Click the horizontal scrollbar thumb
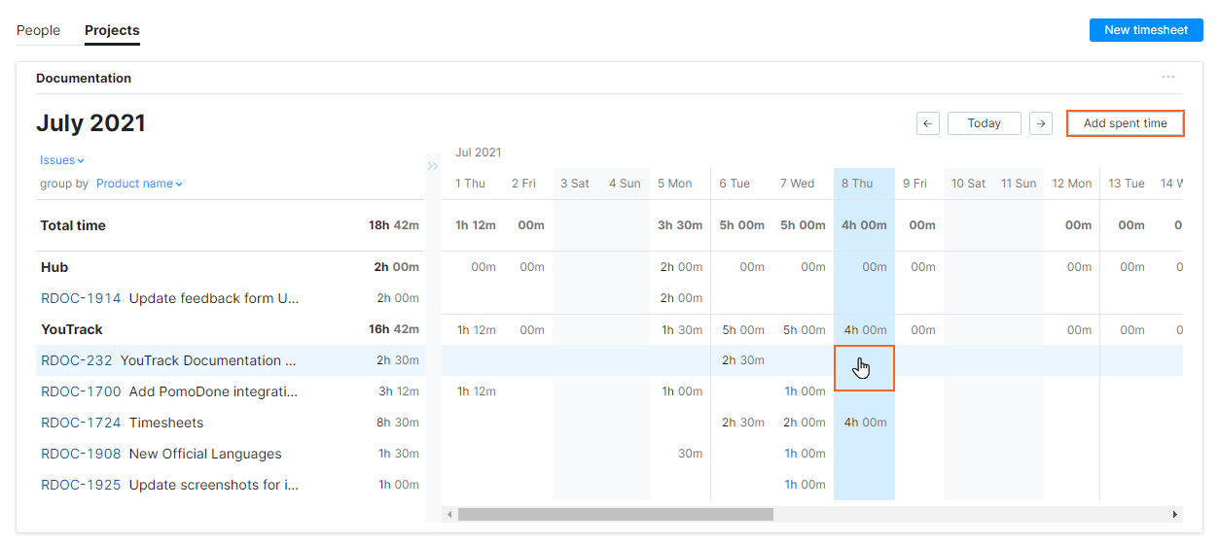 615,514
